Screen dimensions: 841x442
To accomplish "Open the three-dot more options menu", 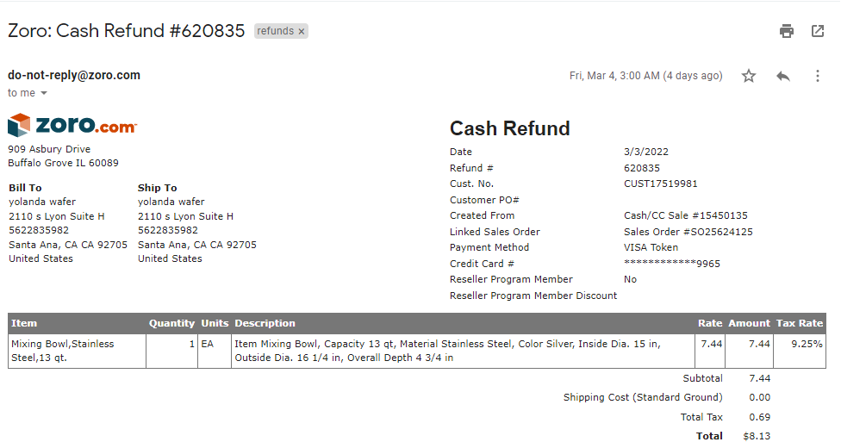I will (x=818, y=76).
